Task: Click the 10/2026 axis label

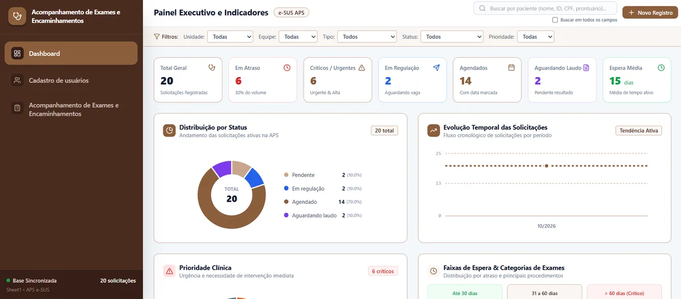Action: pos(547,225)
